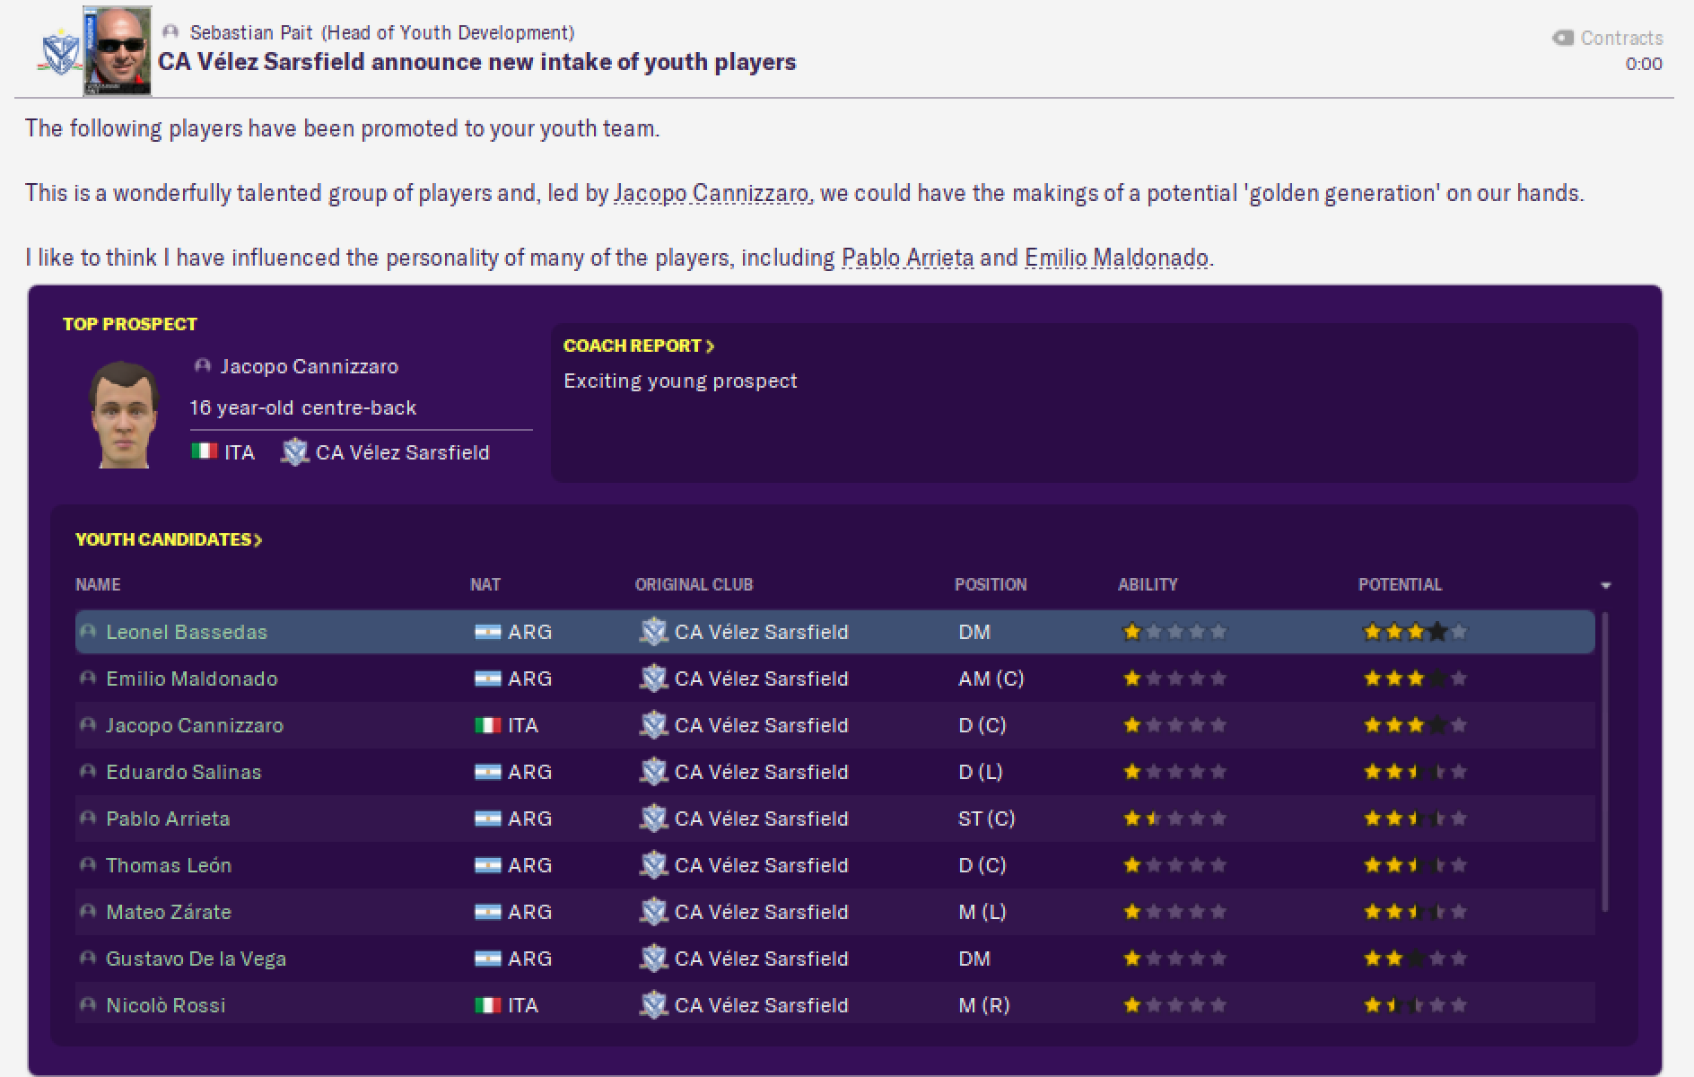Open the Pablo Arrieta link in message text
Screen dimensions: 1694x1077
[907, 258]
